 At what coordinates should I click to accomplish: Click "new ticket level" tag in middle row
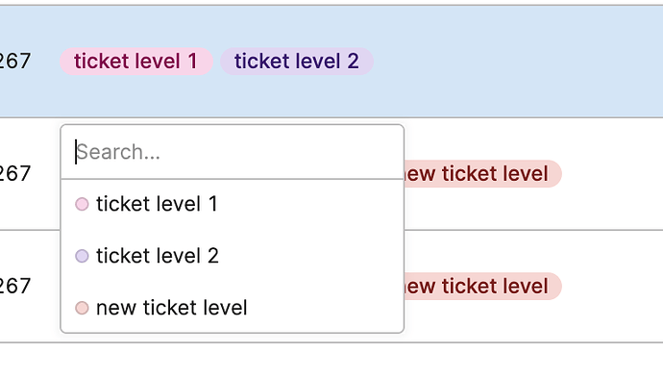point(483,173)
